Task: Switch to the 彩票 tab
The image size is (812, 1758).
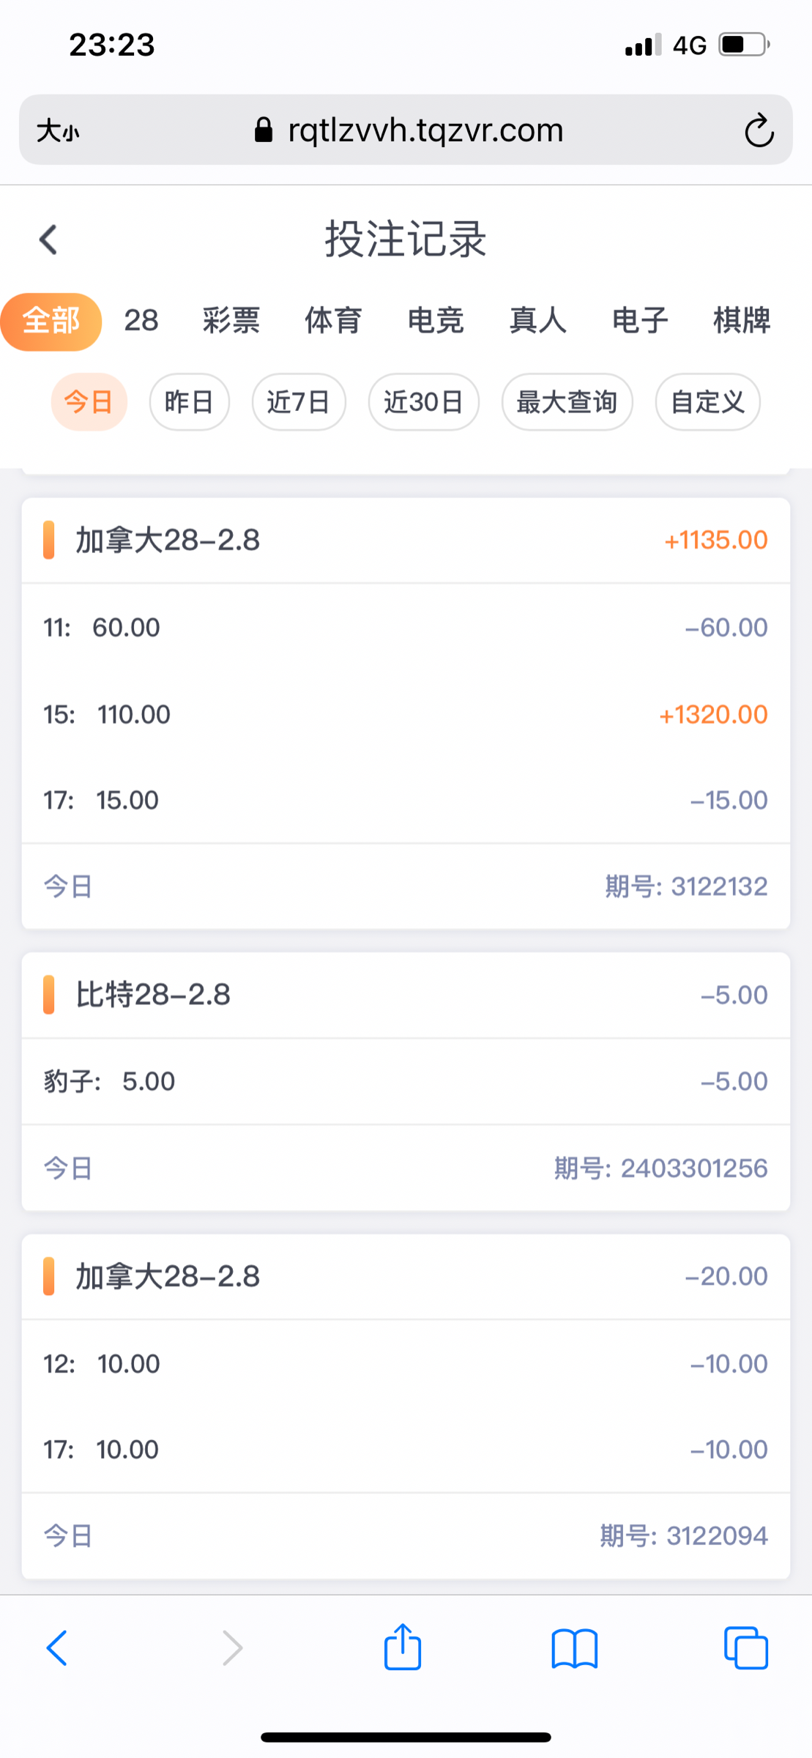Action: coord(231,321)
